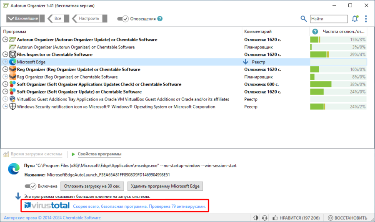
Task: Click the 29%/4% frequency bar for Files Inspector
Action: [x=338, y=54]
